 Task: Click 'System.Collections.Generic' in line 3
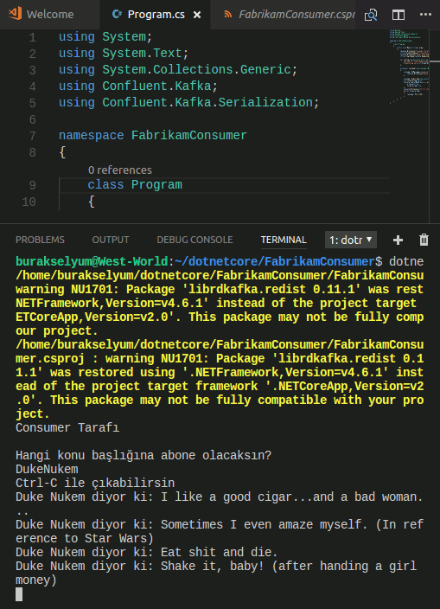(x=197, y=69)
